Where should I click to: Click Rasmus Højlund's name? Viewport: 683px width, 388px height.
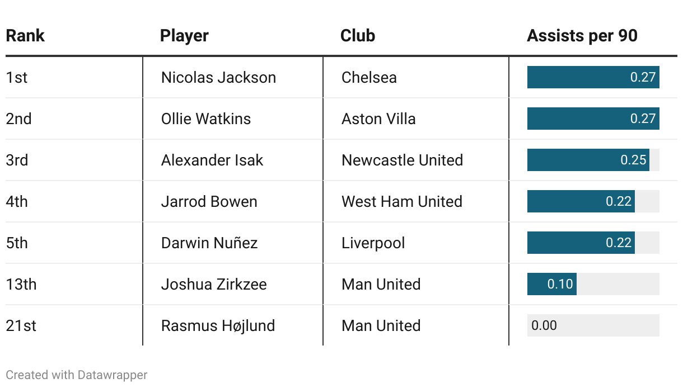pos(218,325)
